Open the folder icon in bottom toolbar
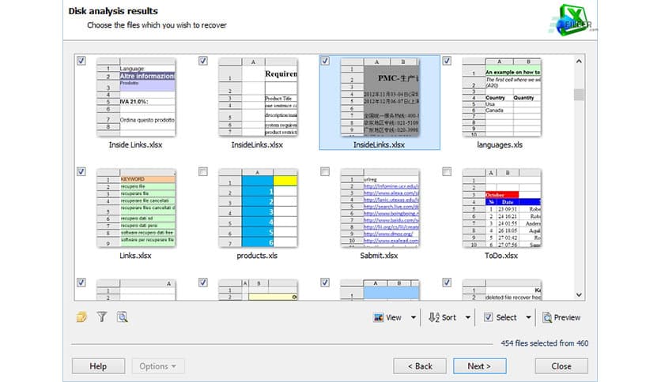This screenshot has width=661, height=382. [81, 316]
